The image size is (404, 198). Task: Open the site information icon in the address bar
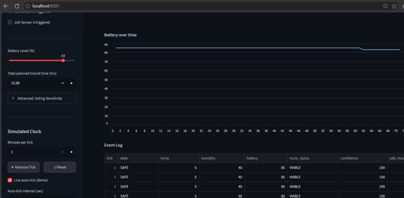click(x=28, y=6)
